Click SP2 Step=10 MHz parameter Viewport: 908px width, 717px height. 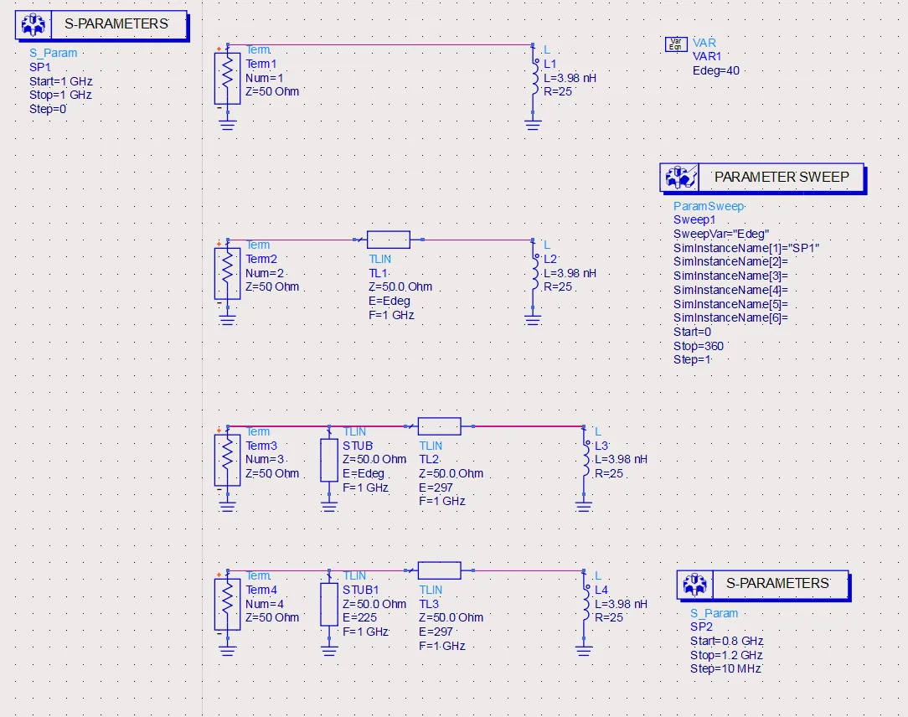click(x=725, y=669)
